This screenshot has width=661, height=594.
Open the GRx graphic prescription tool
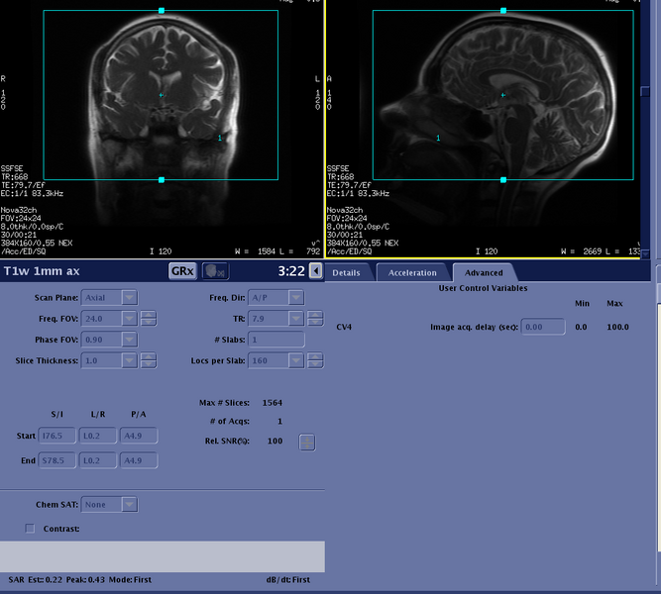tap(182, 271)
